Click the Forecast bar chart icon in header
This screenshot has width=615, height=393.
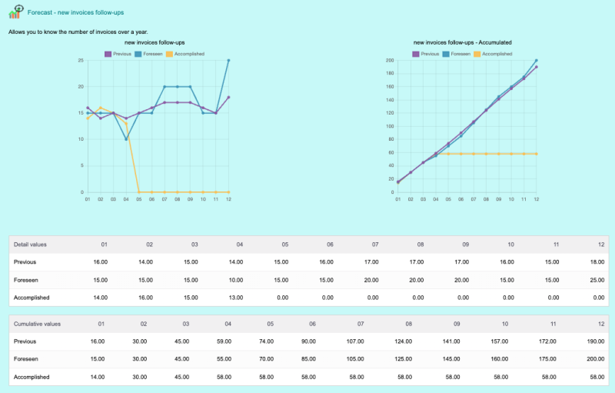[15, 12]
